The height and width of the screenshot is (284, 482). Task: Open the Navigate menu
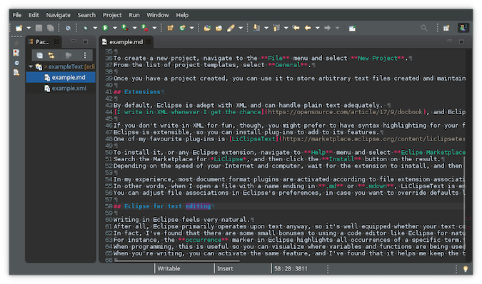click(58, 15)
